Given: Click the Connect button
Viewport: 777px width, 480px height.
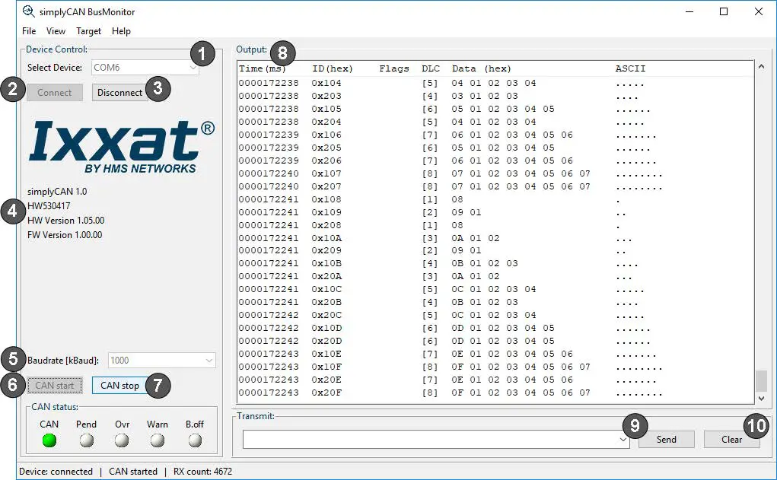Looking at the screenshot, I should pyautogui.click(x=55, y=93).
